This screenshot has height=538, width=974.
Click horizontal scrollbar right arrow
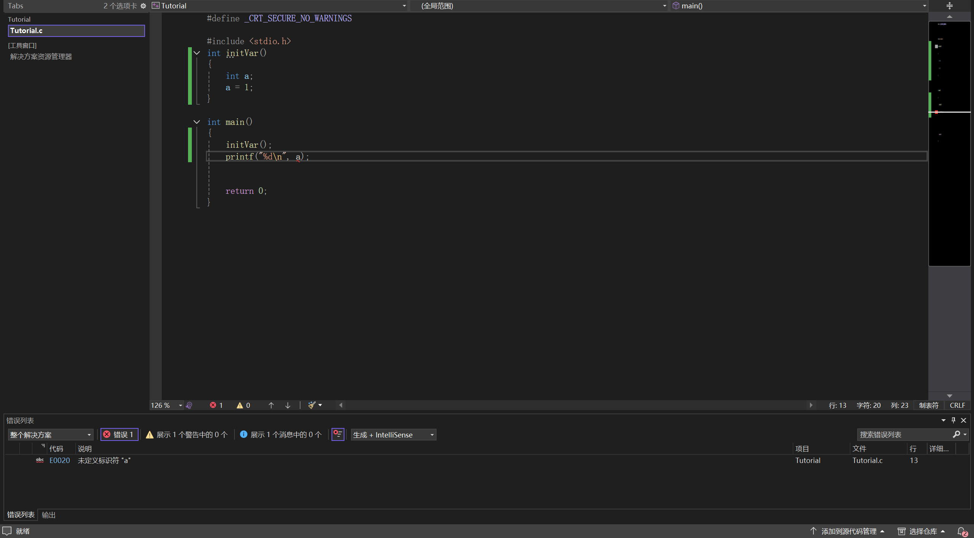811,405
